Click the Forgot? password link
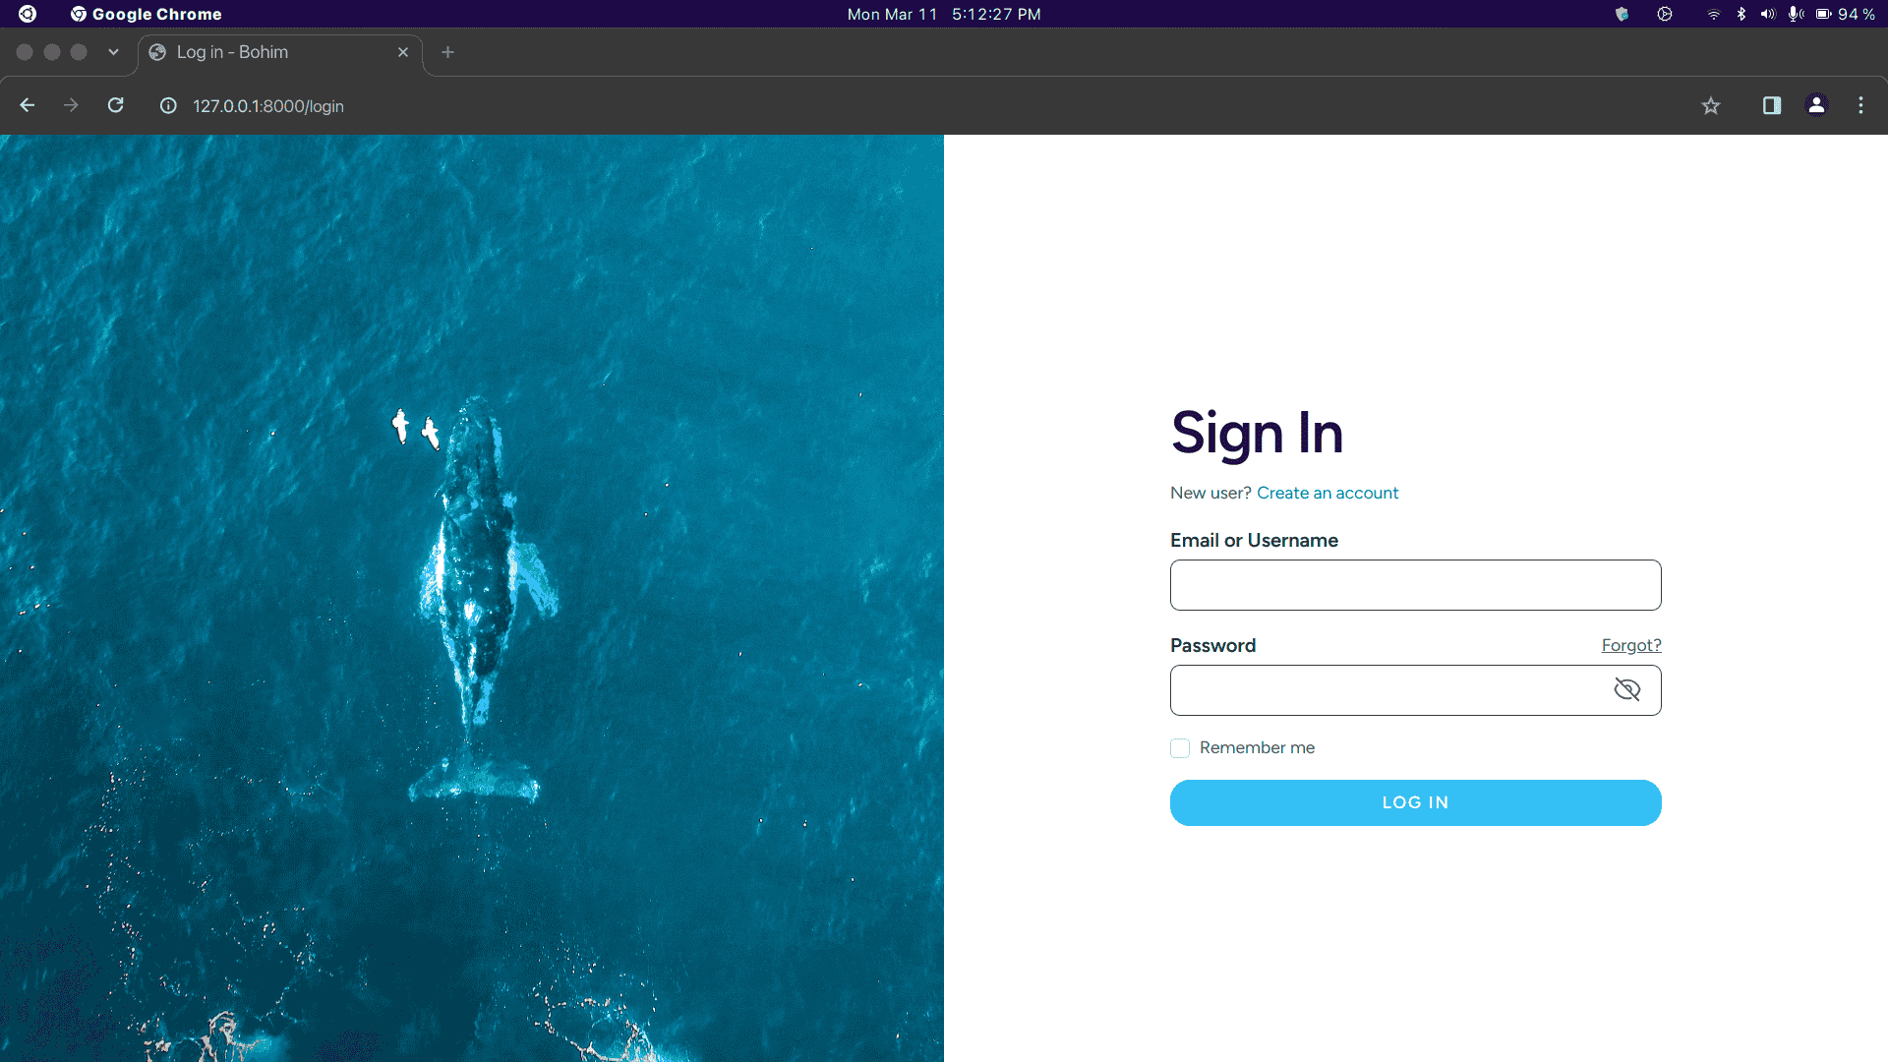 click(1630, 645)
